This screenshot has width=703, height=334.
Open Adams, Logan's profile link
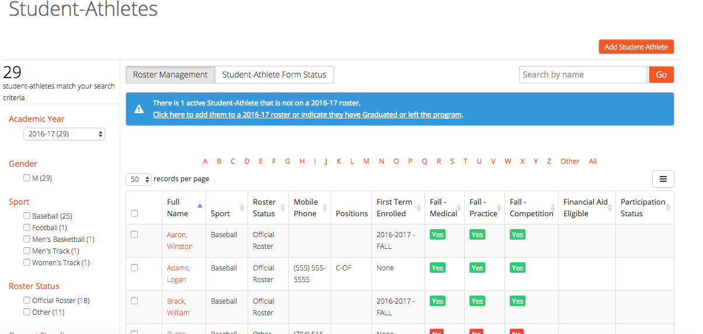click(x=179, y=273)
